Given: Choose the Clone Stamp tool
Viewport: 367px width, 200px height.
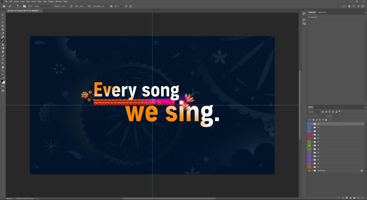Looking at the screenshot, I should point(3,45).
